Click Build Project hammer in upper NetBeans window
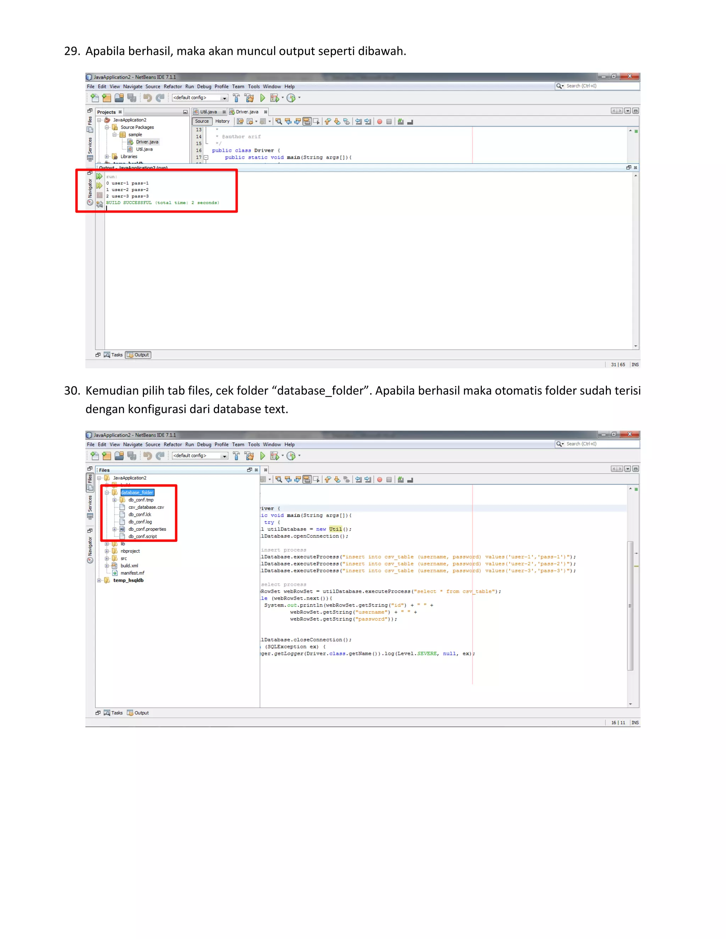This screenshot has height=939, width=726. pyautogui.click(x=236, y=98)
